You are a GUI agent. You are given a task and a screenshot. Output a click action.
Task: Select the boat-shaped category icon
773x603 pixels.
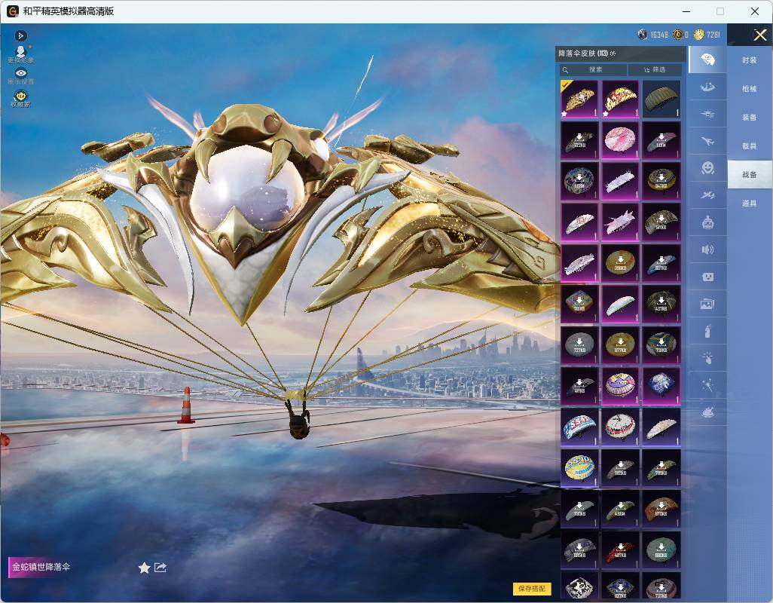coord(707,87)
